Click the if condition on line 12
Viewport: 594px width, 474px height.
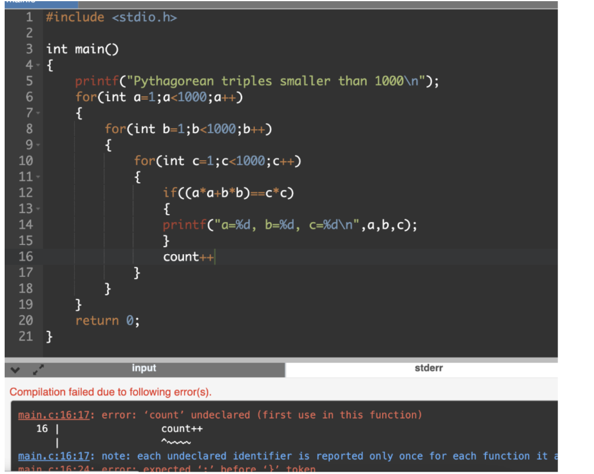pos(229,193)
